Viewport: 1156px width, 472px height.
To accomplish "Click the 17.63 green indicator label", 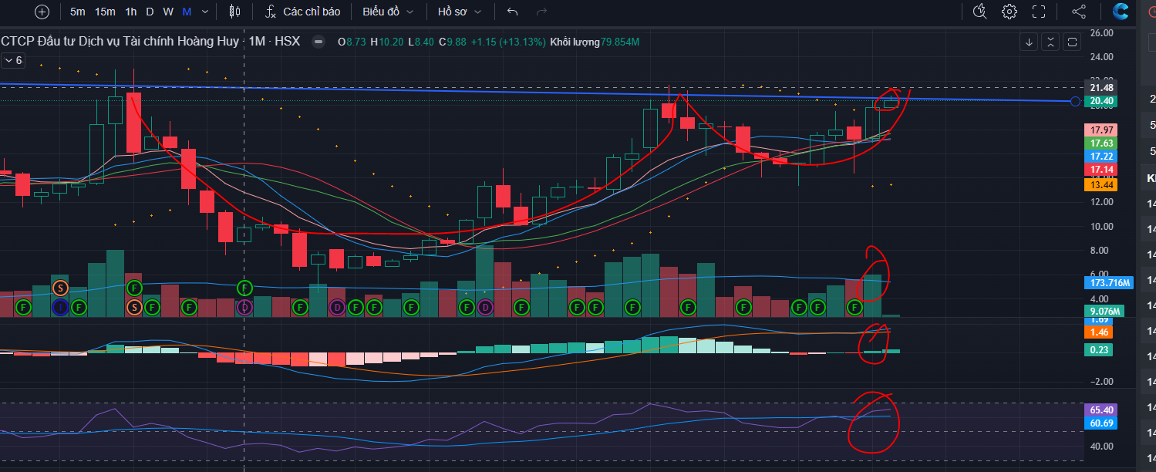I will click(1100, 143).
